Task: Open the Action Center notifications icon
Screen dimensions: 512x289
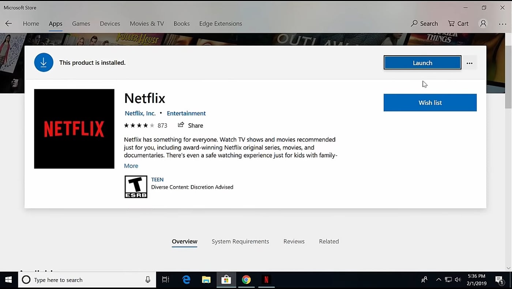Action: point(500,280)
